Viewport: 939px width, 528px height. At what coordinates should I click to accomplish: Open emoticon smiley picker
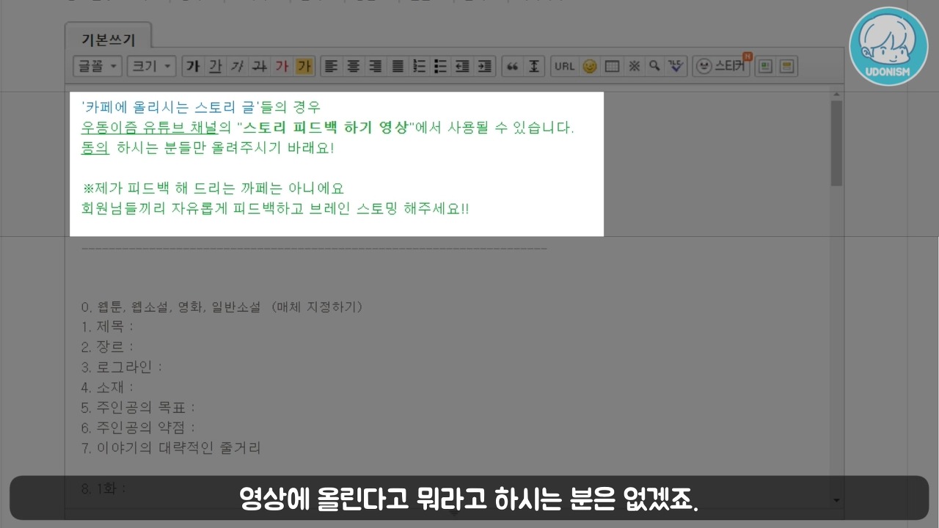(590, 66)
